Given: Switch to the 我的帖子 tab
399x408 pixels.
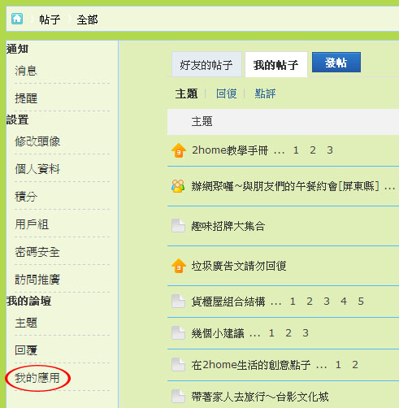Looking at the screenshot, I should 276,64.
